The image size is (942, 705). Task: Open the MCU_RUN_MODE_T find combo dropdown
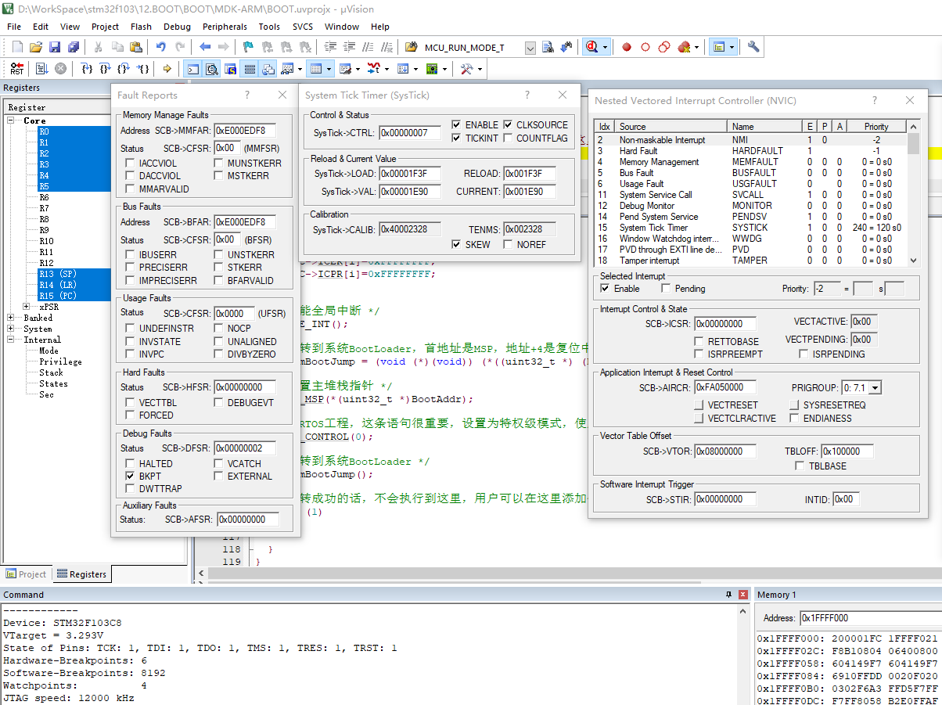click(x=530, y=48)
